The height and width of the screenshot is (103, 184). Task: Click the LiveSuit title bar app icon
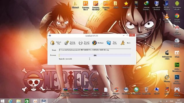tap(50, 35)
